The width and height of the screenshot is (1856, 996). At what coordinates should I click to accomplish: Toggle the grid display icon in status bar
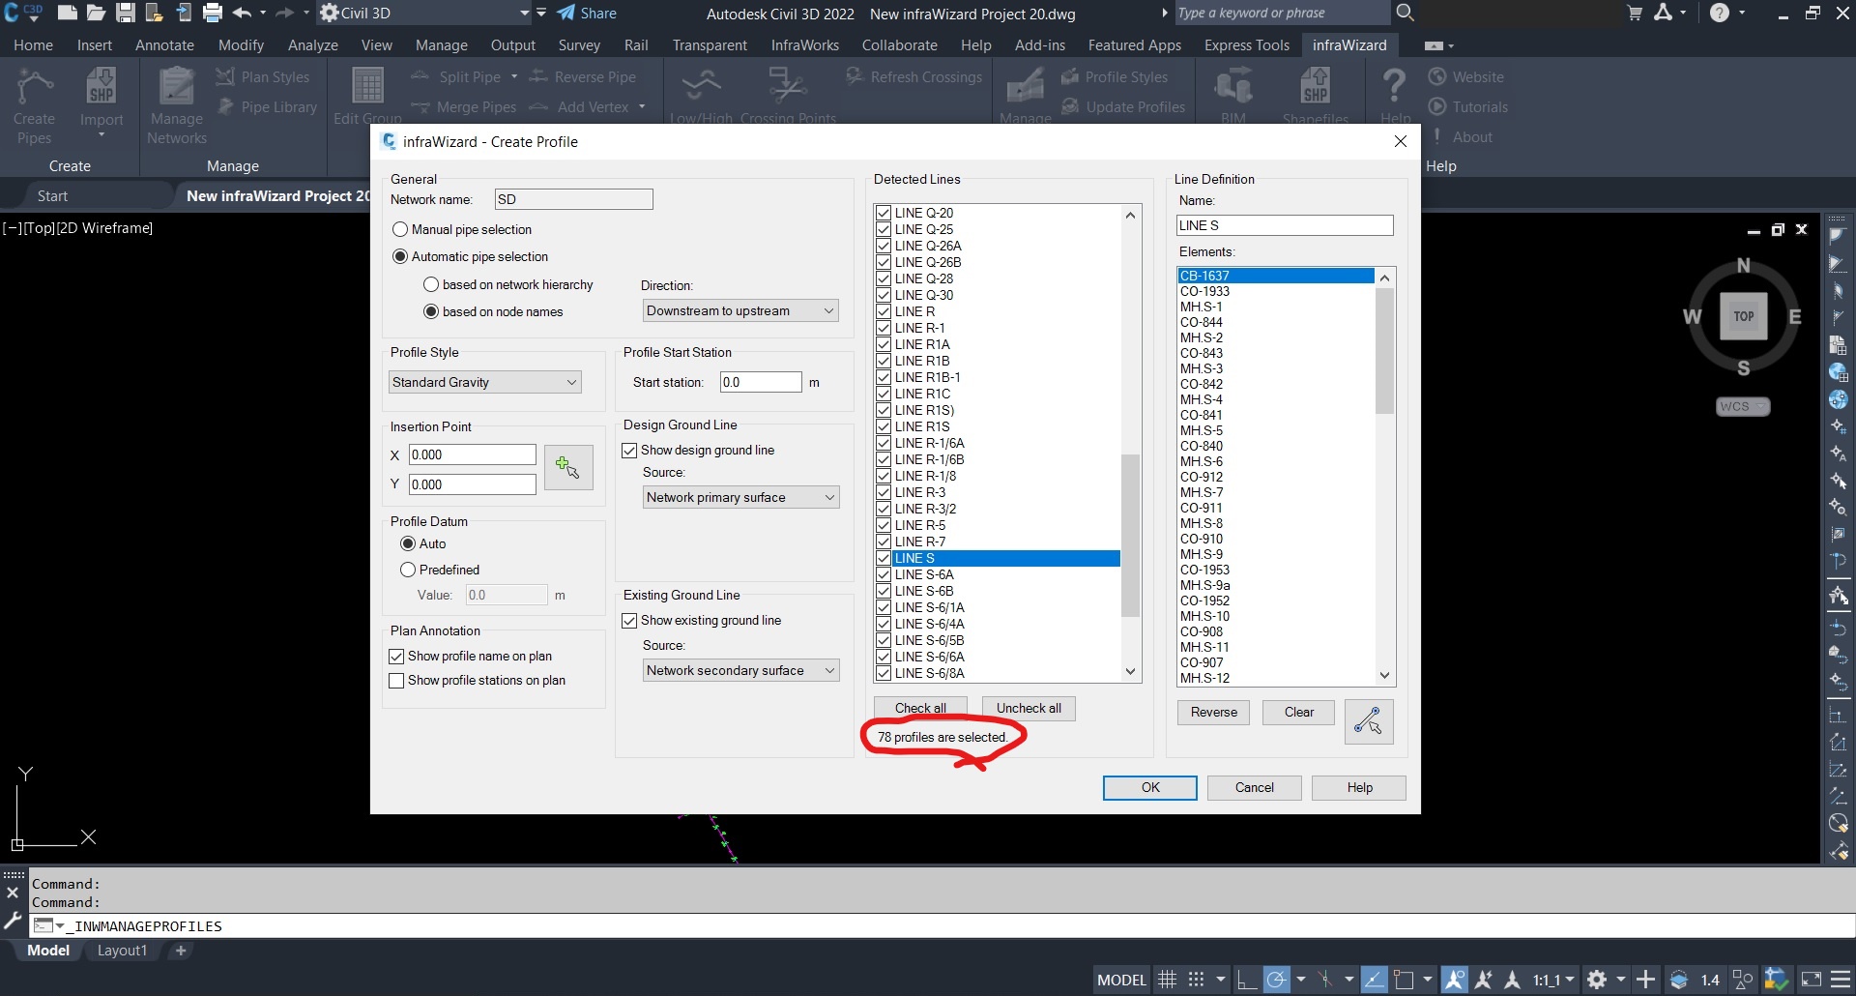tap(1167, 980)
